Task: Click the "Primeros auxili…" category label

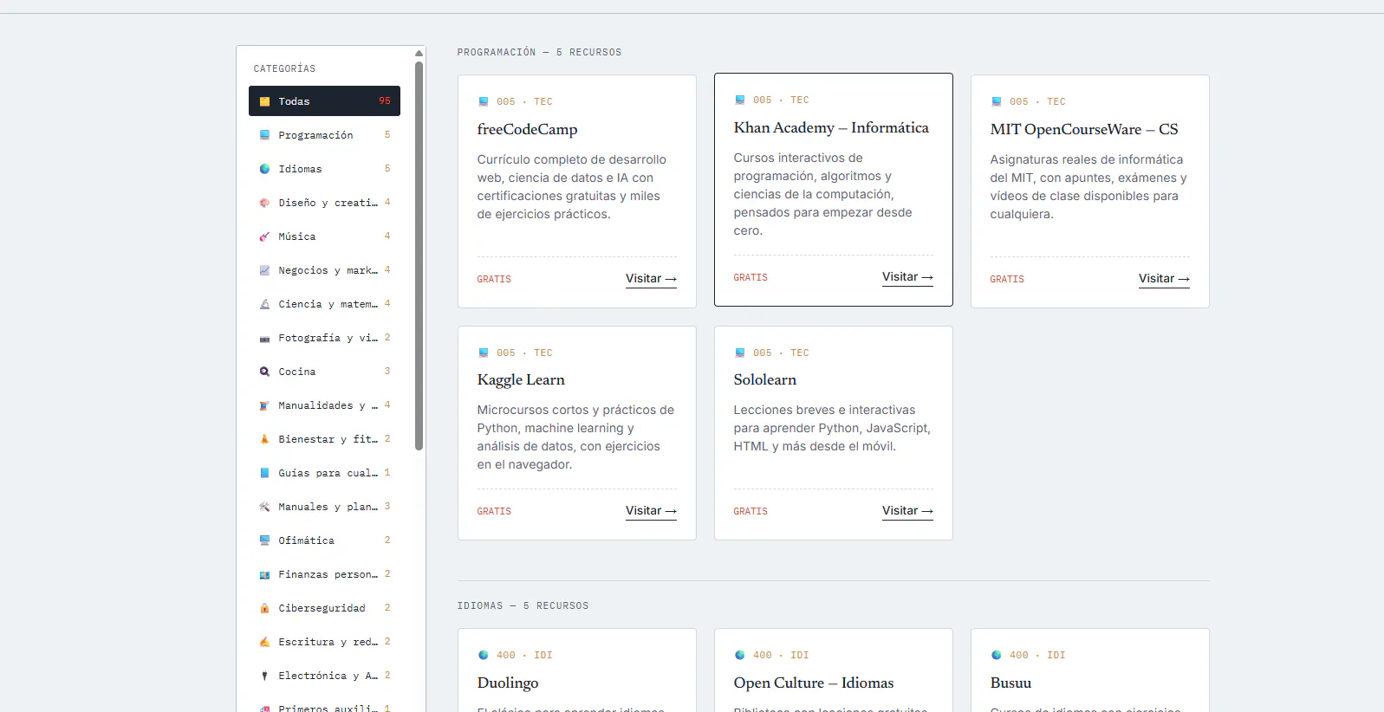Action: [328, 708]
